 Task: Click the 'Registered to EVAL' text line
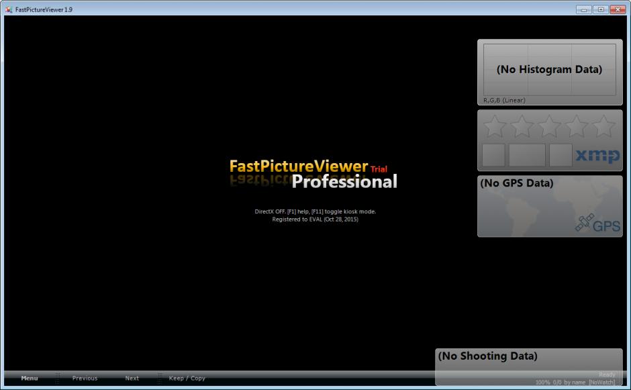point(315,220)
